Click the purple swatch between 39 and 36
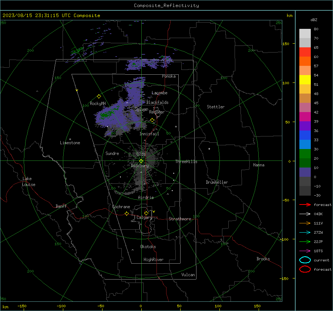This screenshot has height=311, width=333. point(305,126)
